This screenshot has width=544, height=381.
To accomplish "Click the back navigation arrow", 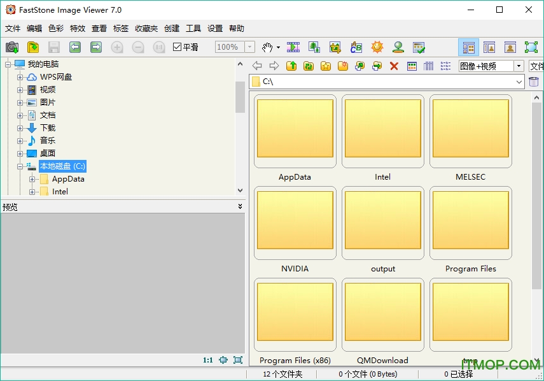I will click(257, 66).
